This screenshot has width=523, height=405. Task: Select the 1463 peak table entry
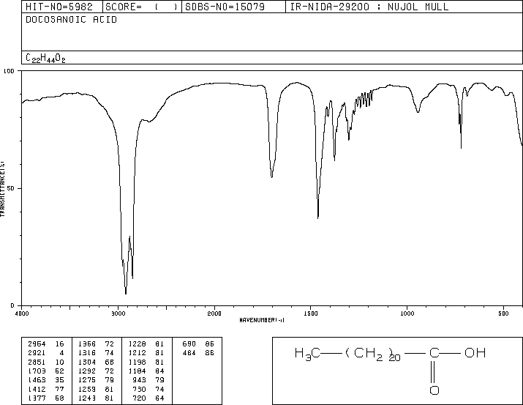point(46,380)
